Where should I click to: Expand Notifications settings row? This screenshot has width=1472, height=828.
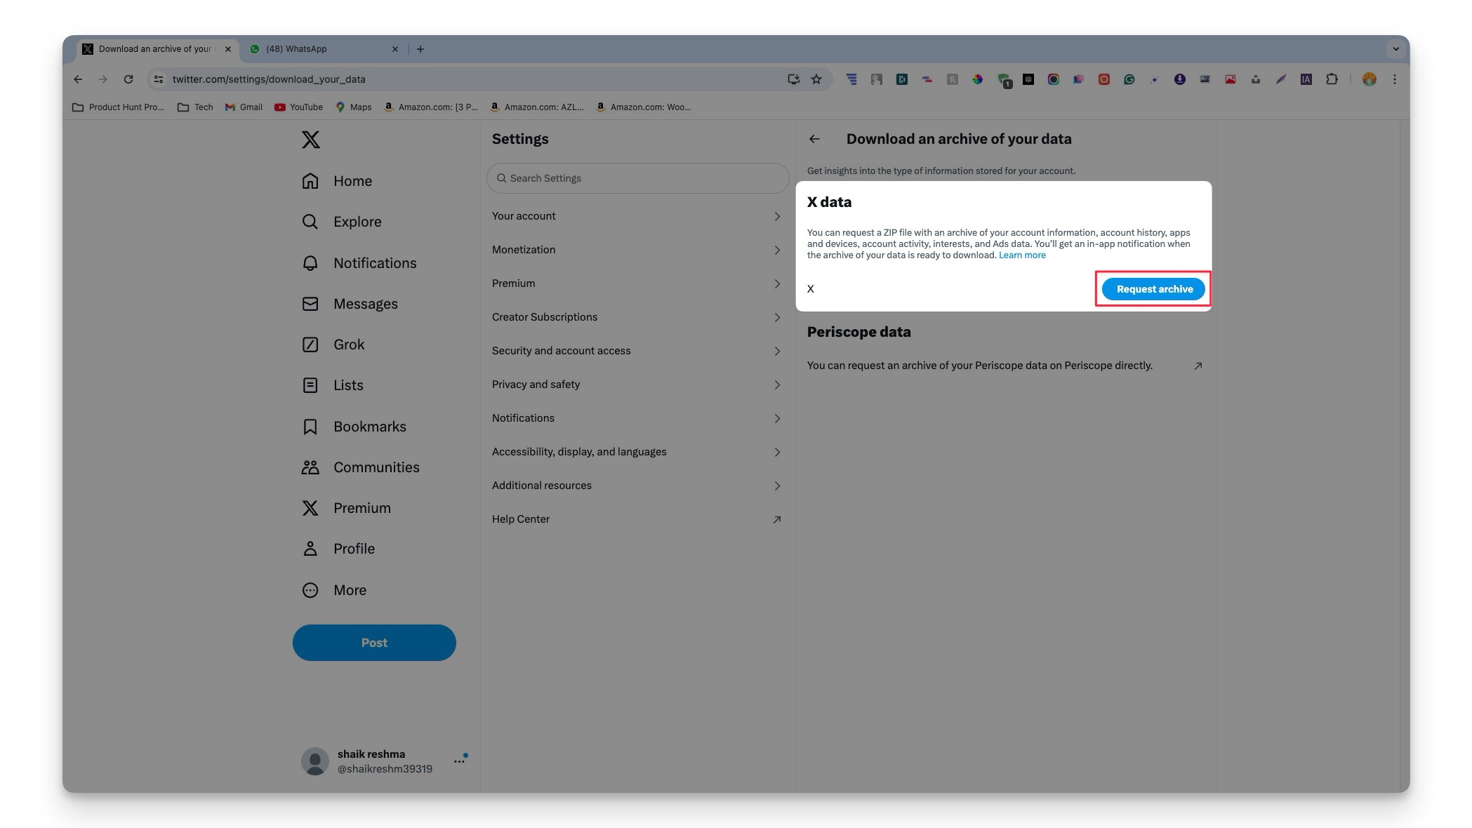tap(637, 418)
